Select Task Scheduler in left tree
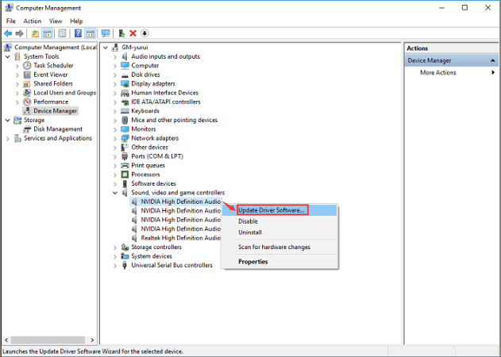The height and width of the screenshot is (357, 501). 53,66
